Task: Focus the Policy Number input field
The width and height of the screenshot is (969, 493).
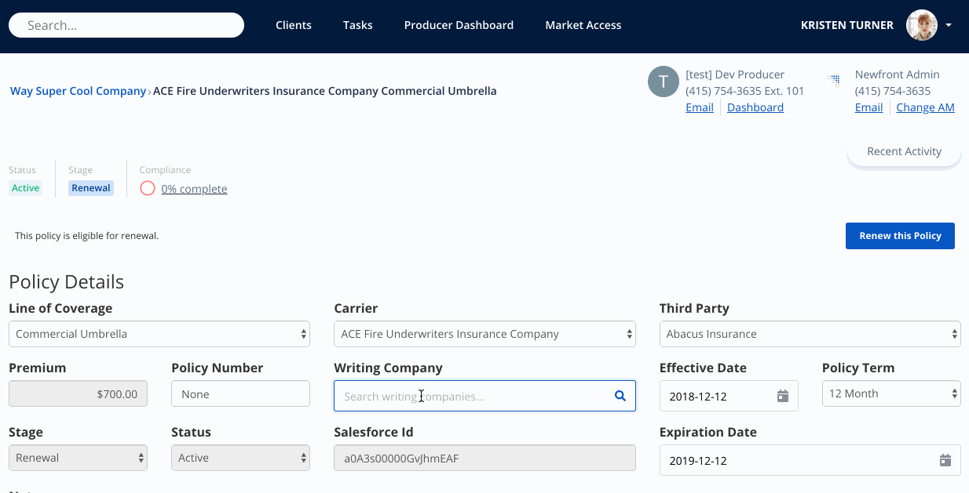Action: [x=240, y=394]
